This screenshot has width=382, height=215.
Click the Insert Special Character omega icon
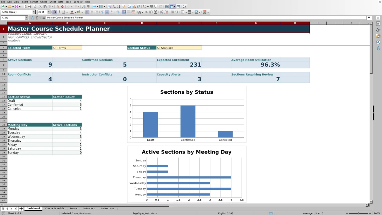coord(145,6)
